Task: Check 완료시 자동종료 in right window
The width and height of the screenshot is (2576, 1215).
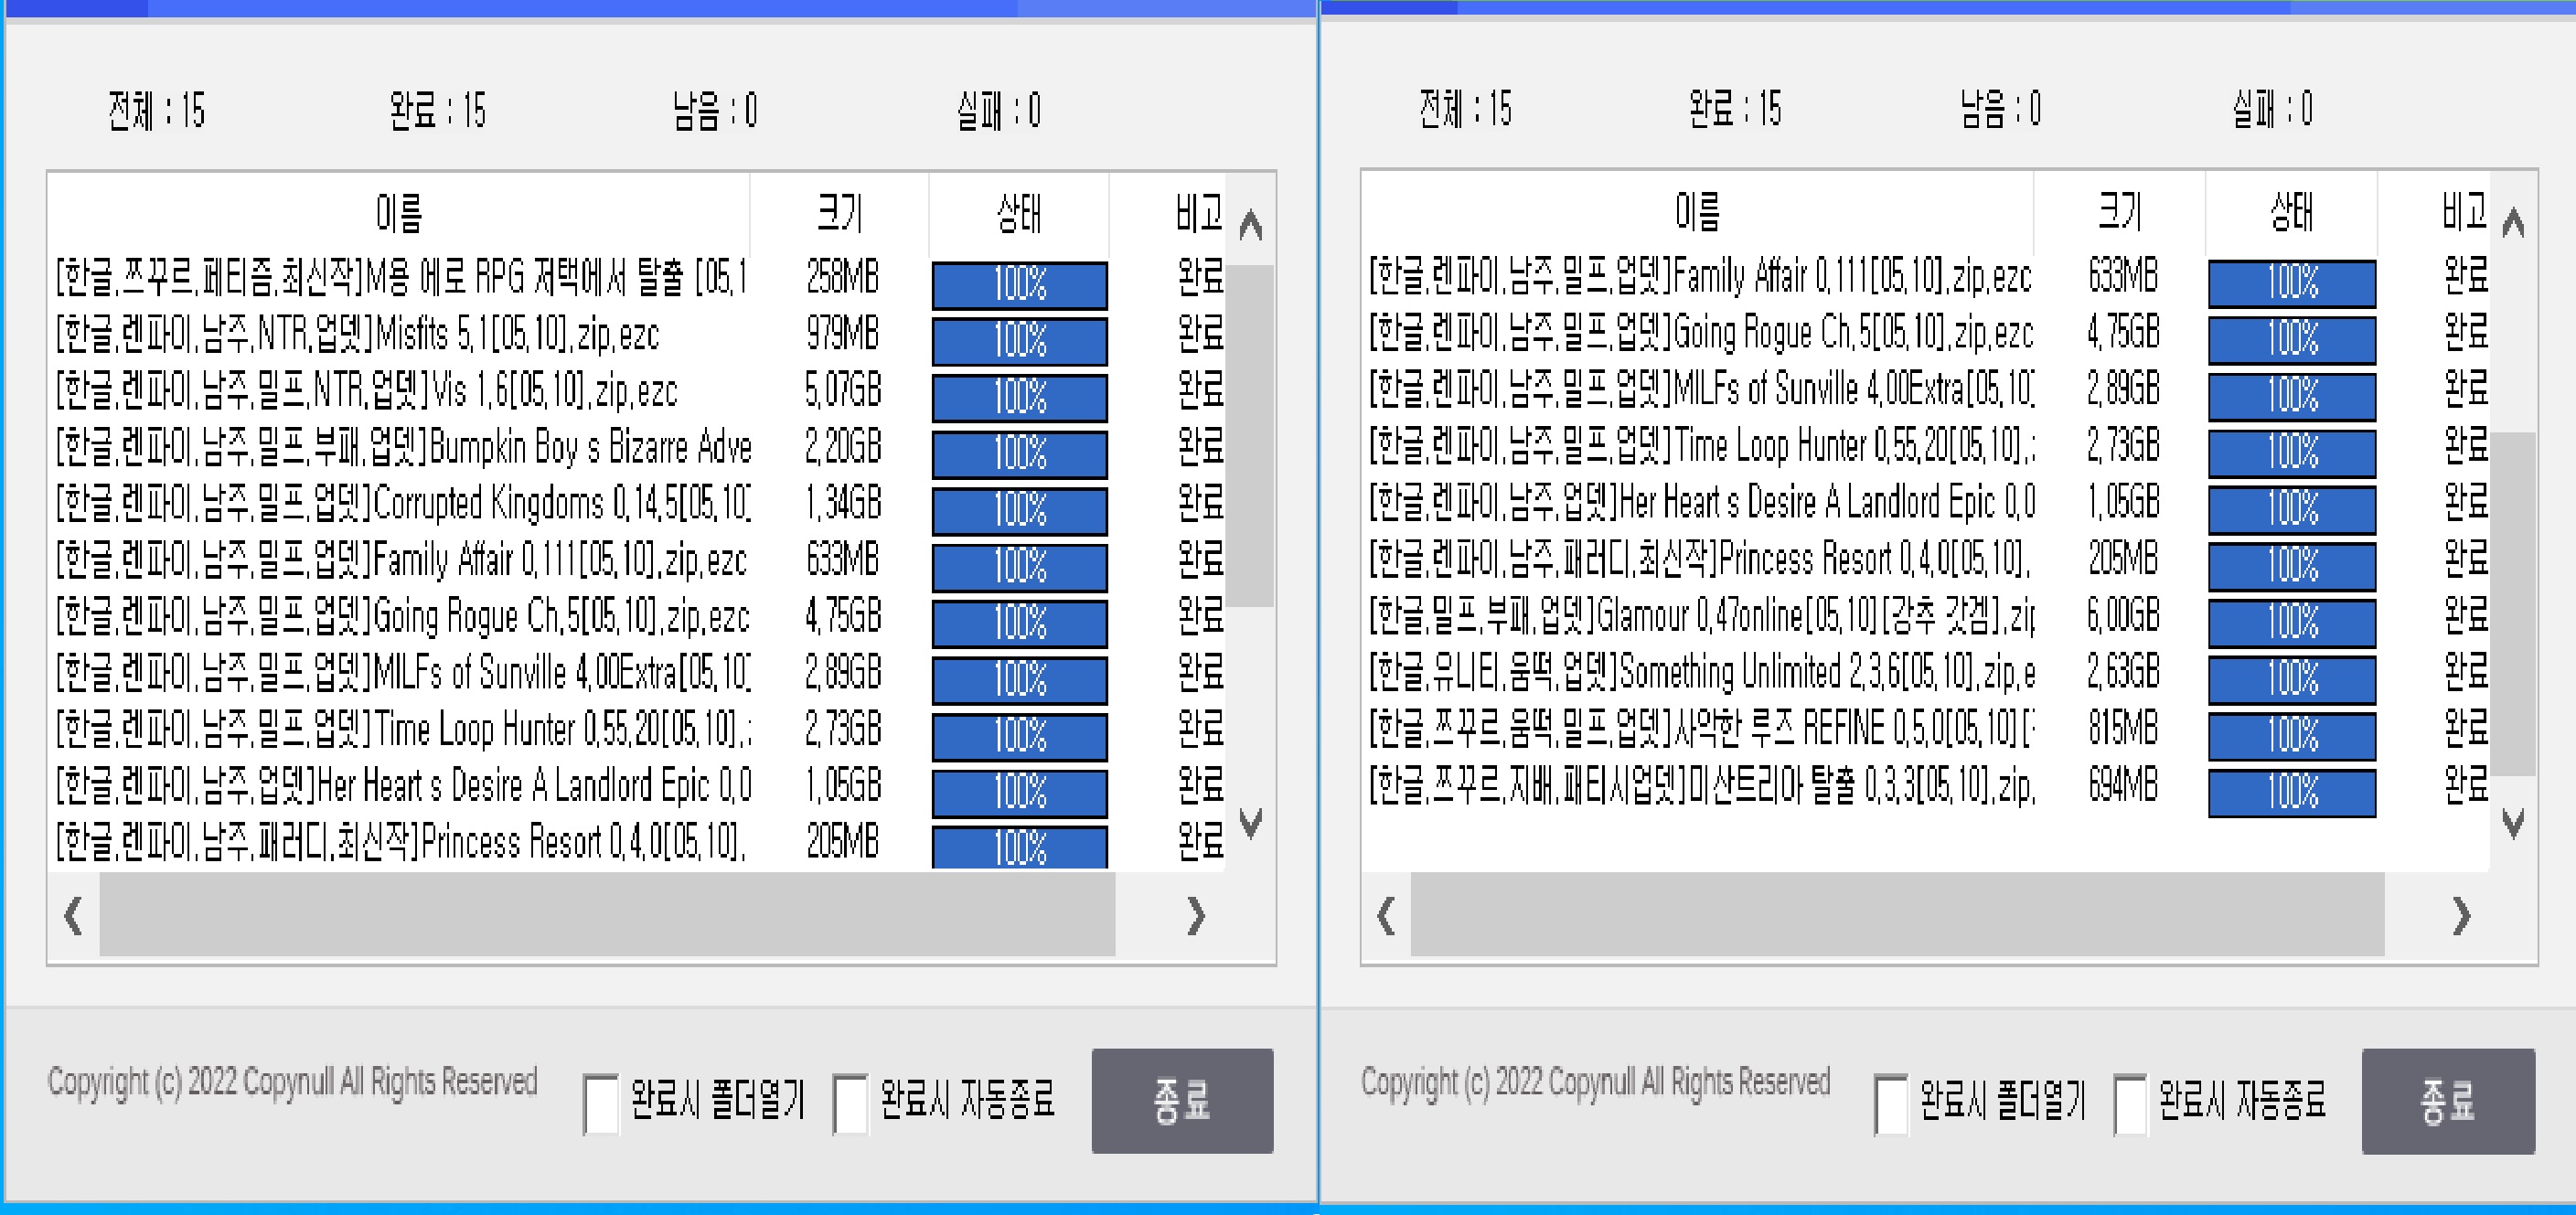Action: 2130,1104
